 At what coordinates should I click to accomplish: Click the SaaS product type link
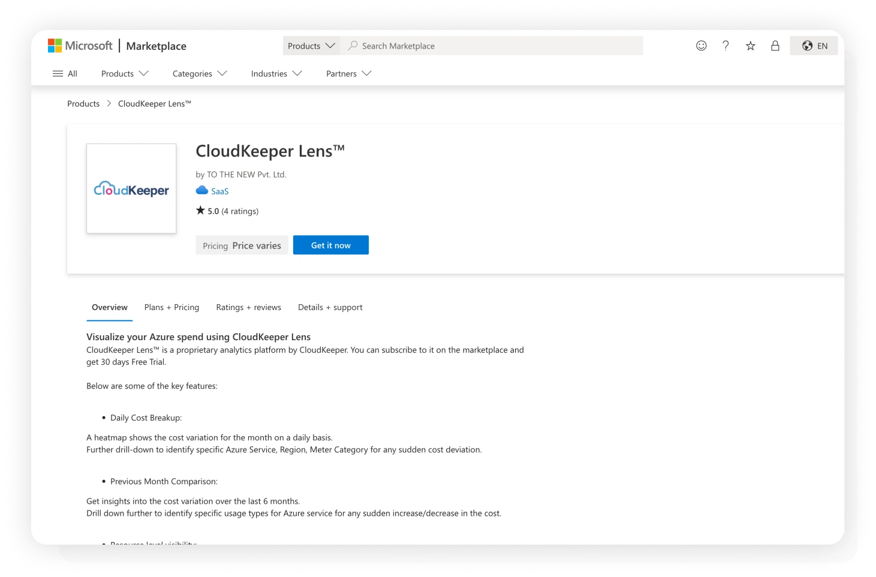220,191
